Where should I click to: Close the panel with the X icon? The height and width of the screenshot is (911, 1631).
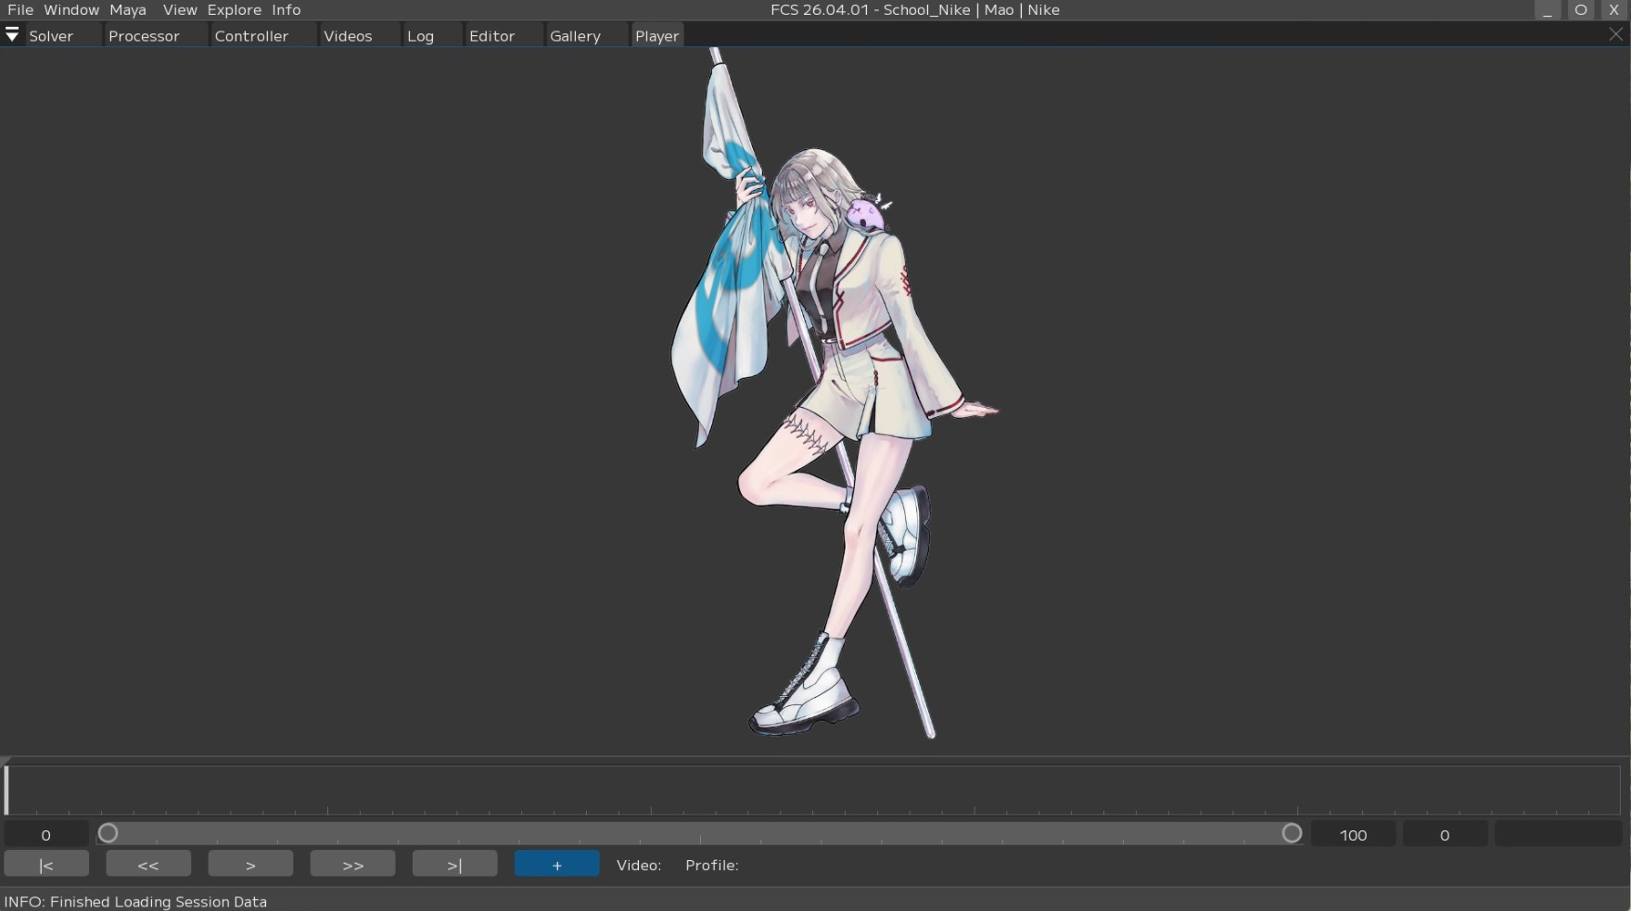click(x=1616, y=34)
